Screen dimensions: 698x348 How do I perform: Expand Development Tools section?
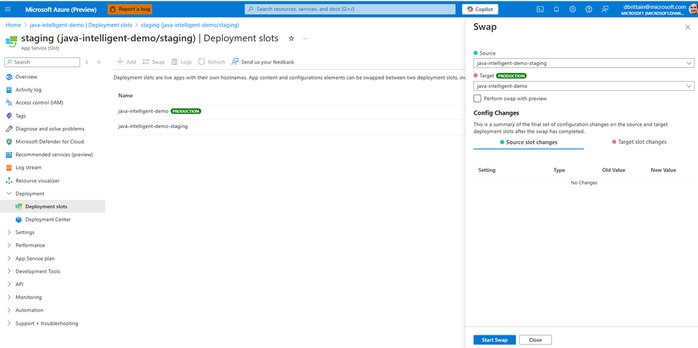[9, 271]
